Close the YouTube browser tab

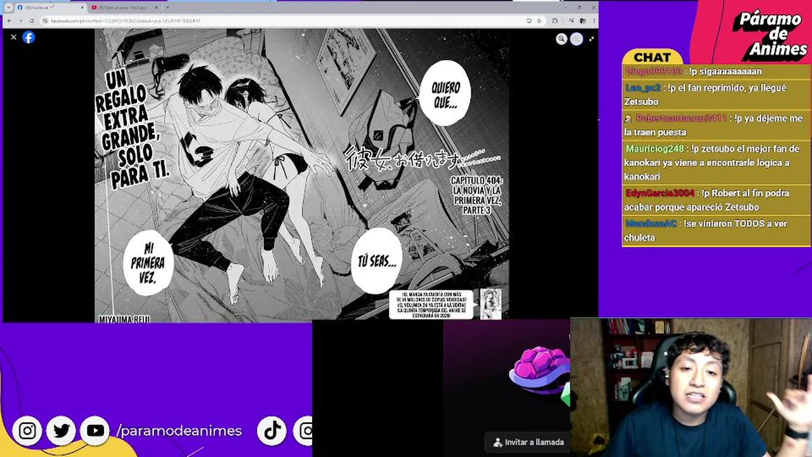tap(156, 7)
